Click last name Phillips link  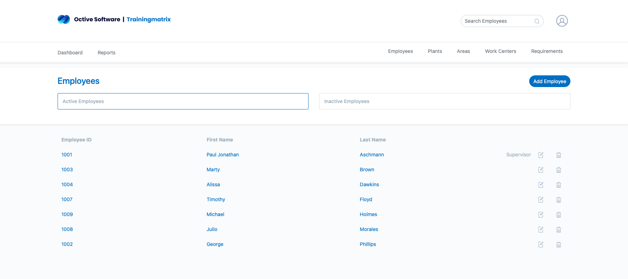coord(367,244)
